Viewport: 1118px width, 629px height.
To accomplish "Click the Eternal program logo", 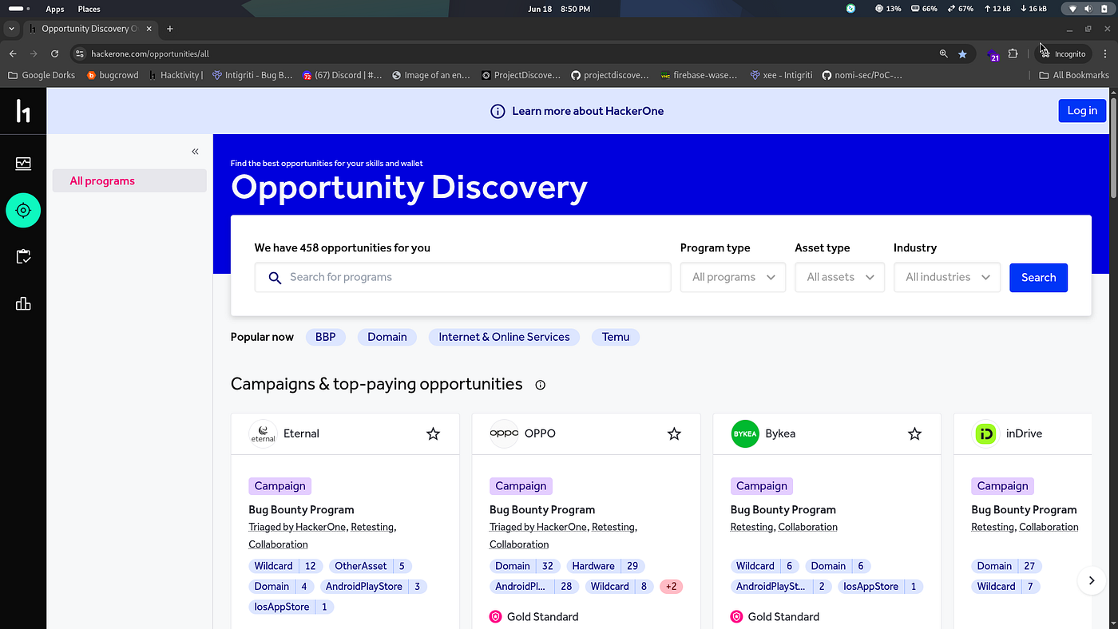I will click(x=263, y=433).
